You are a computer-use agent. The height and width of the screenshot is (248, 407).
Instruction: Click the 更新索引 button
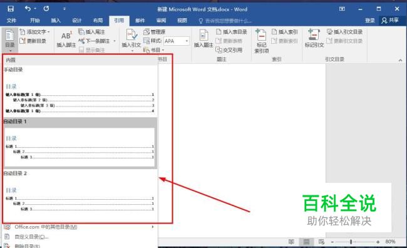click(285, 41)
